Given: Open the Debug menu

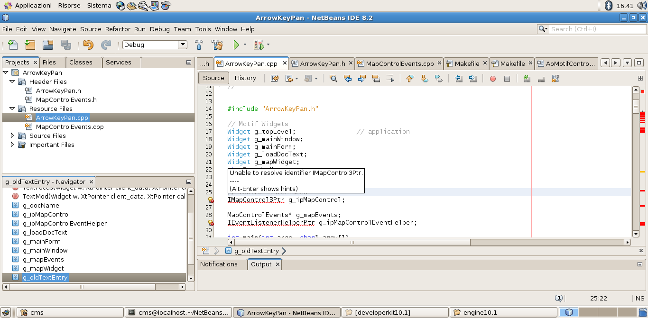Looking at the screenshot, I should tap(159, 29).
